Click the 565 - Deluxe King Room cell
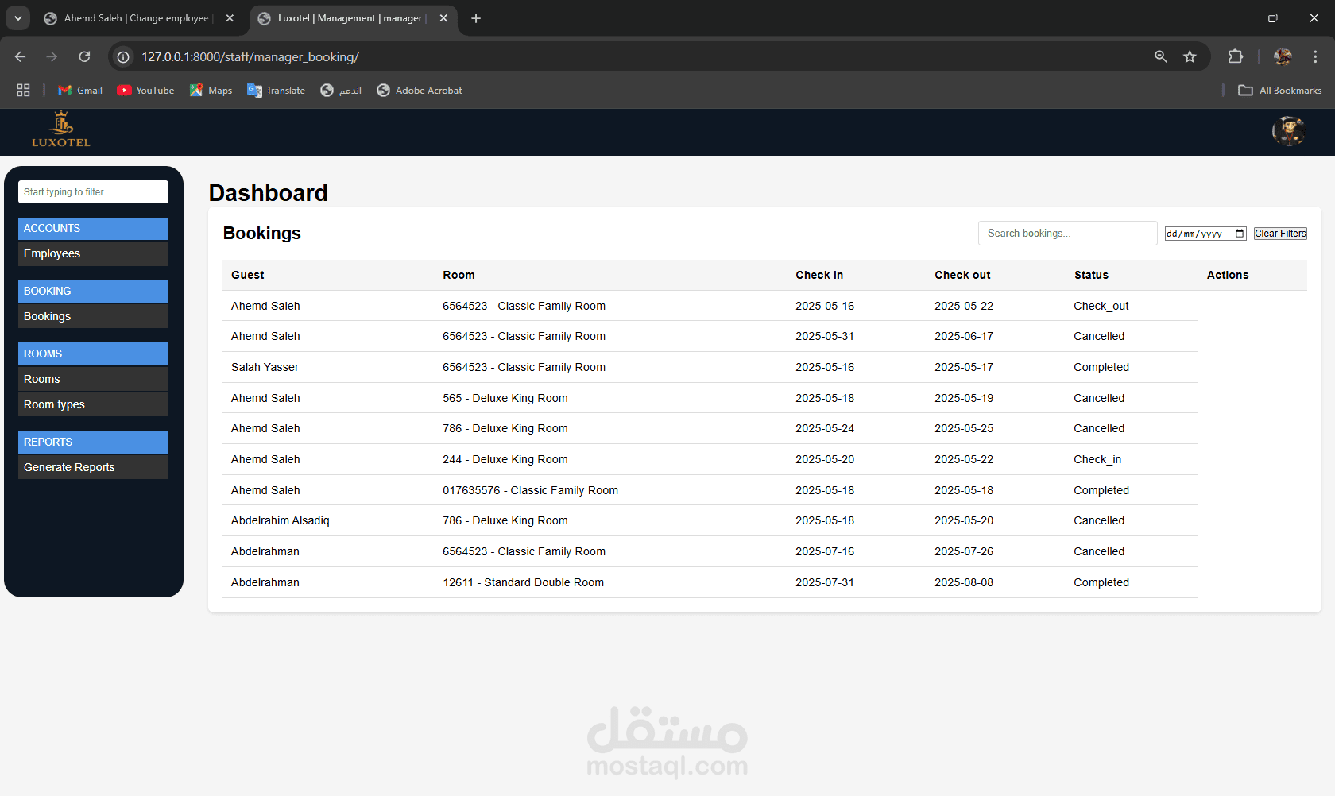 [x=505, y=399]
